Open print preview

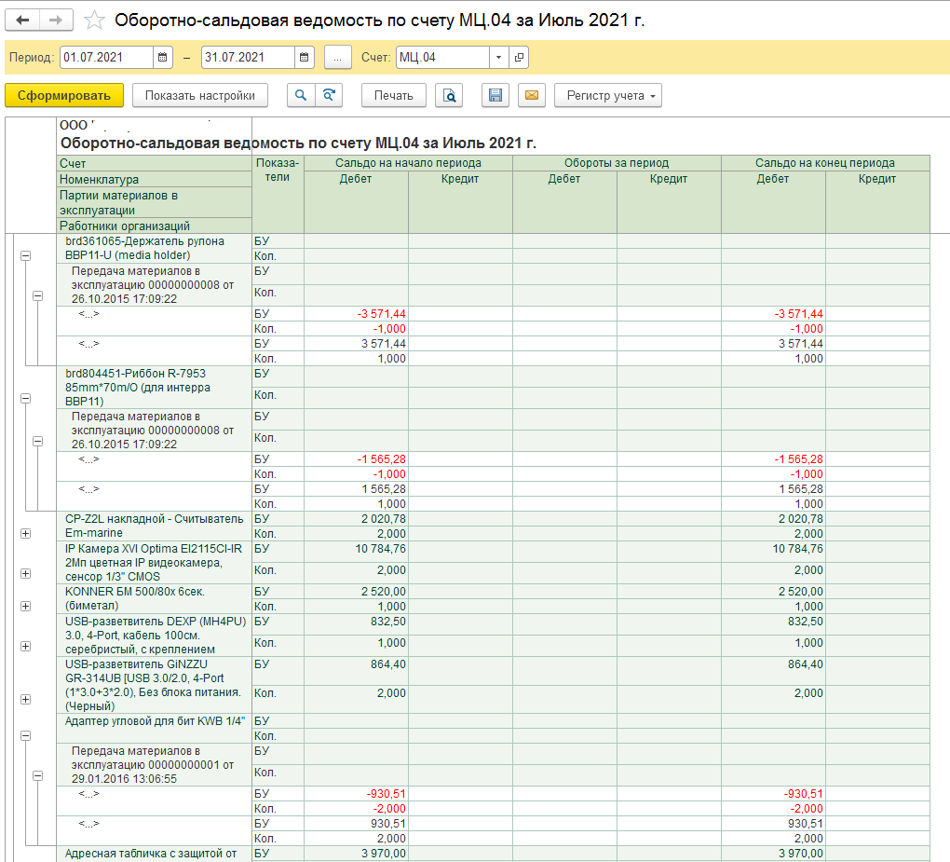click(450, 95)
